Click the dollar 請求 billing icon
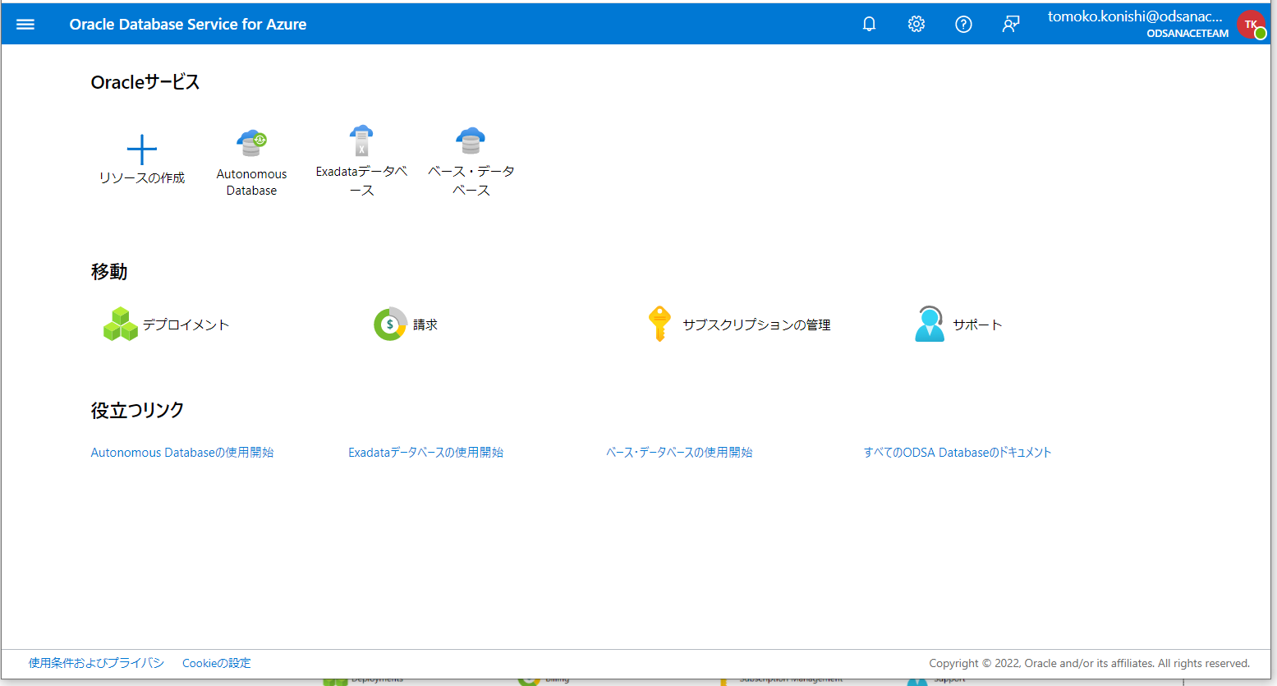Image resolution: width=1277 pixels, height=686 pixels. tap(390, 324)
